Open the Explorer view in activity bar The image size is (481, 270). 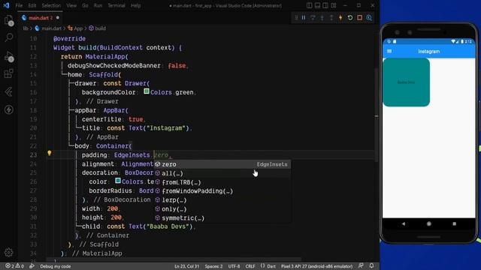(9, 20)
